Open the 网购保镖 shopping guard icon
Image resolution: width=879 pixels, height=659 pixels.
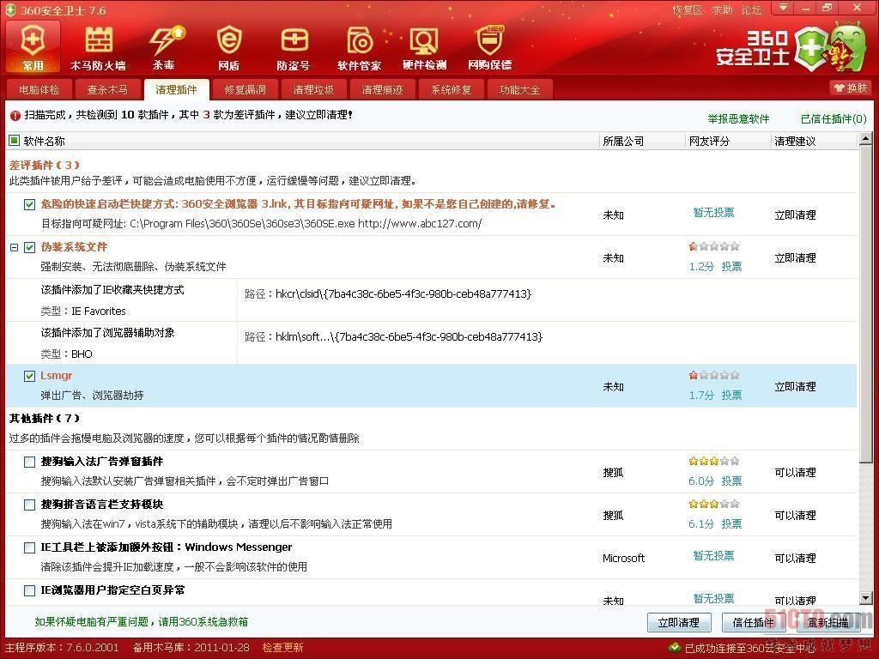pos(490,47)
